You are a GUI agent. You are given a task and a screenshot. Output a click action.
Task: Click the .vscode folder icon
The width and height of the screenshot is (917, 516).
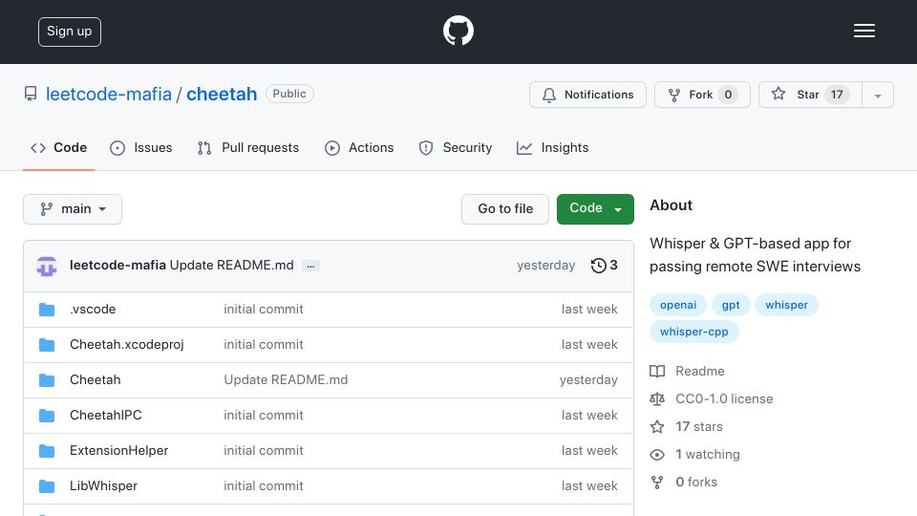pyautogui.click(x=47, y=310)
